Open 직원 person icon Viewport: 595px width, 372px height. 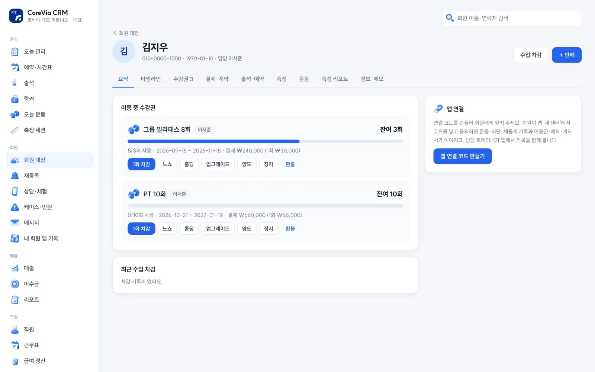pyautogui.click(x=15, y=330)
